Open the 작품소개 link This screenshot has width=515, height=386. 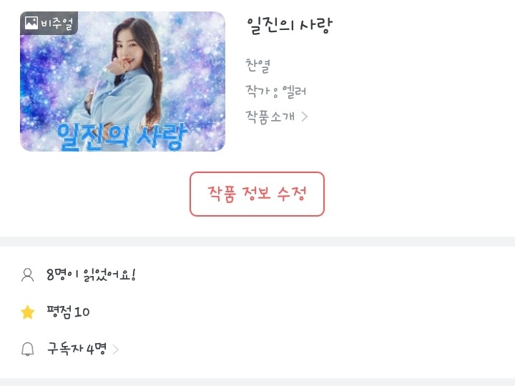277,117
